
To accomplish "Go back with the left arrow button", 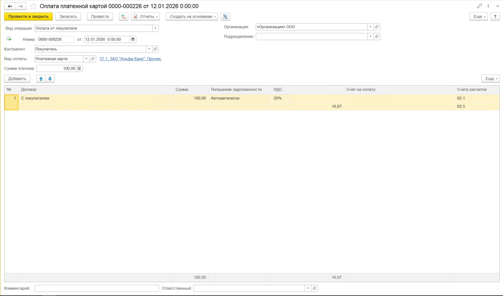I will [x=10, y=6].
